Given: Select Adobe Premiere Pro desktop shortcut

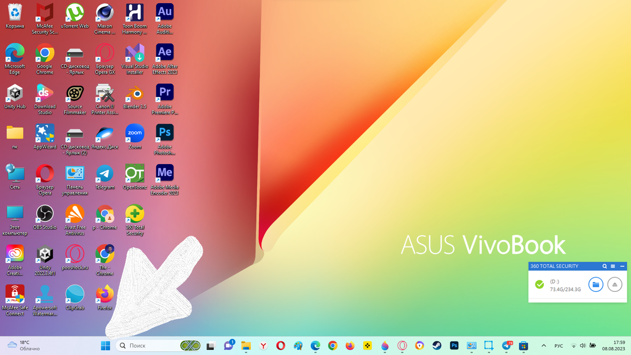Looking at the screenshot, I should click(x=165, y=99).
